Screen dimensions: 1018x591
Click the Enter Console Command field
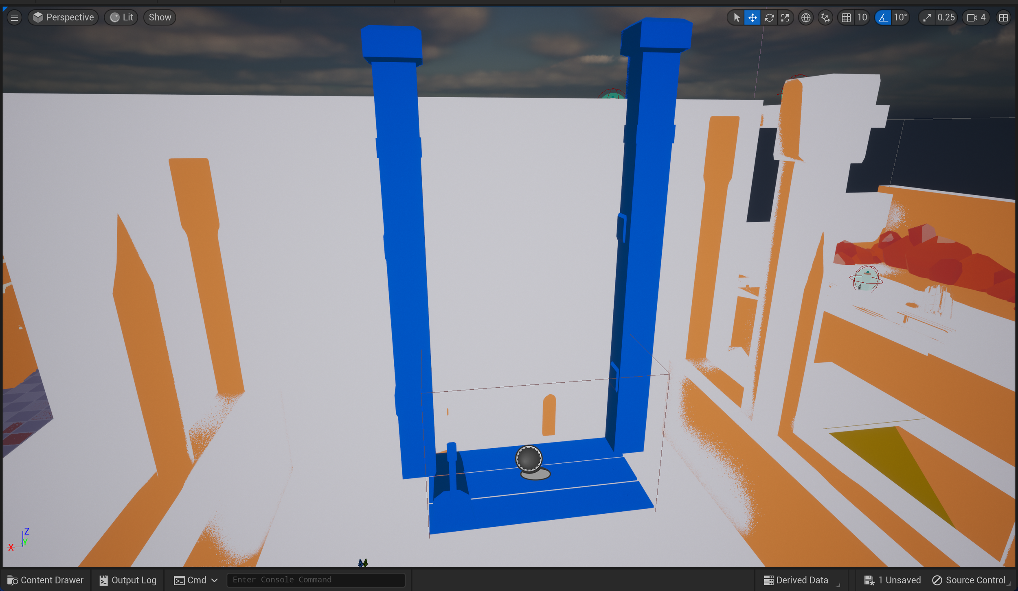point(316,580)
